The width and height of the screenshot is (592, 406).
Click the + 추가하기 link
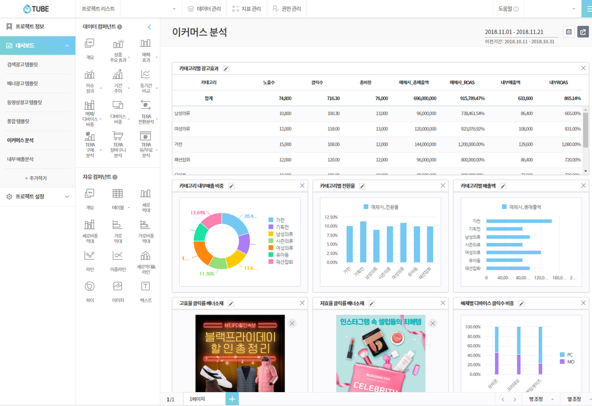[x=35, y=178]
